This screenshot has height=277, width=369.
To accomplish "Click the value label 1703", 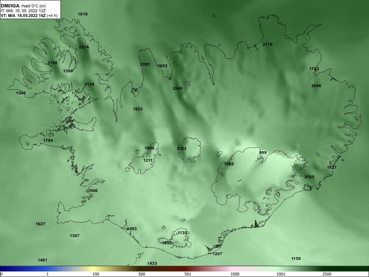I will point(314,69).
